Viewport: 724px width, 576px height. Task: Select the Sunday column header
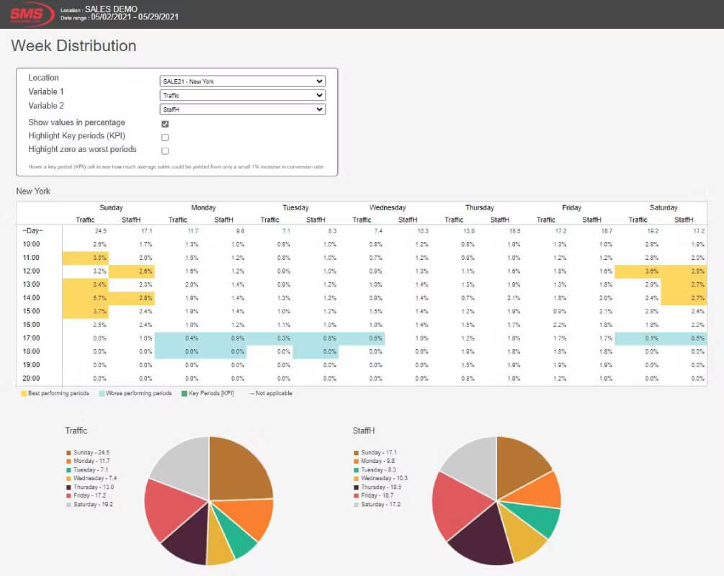click(x=111, y=207)
